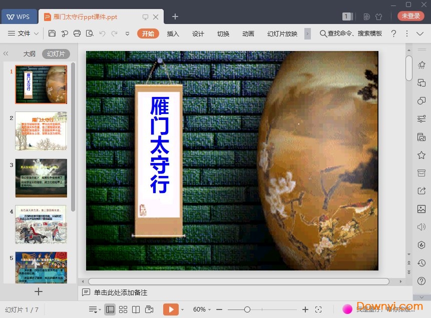Screen dimensions: 431x318
Task: Open Print Preview from quick access toolbar
Action: point(91,33)
